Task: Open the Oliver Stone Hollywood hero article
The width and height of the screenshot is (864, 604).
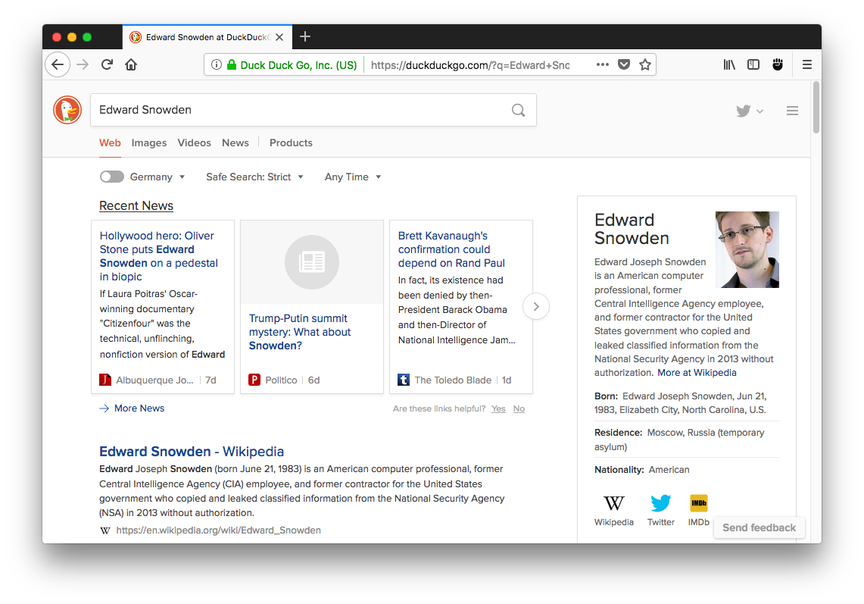Action: coord(159,256)
